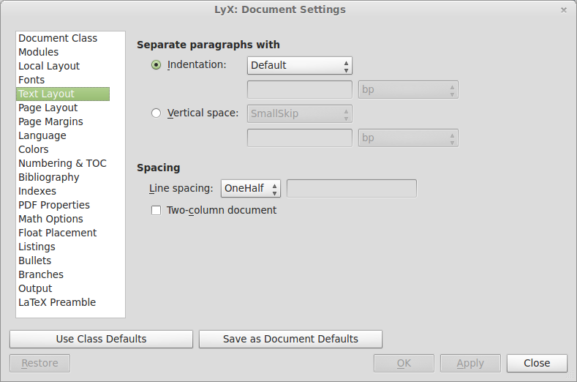Enable Two-column document checkbox
577x382 pixels.
click(156, 211)
